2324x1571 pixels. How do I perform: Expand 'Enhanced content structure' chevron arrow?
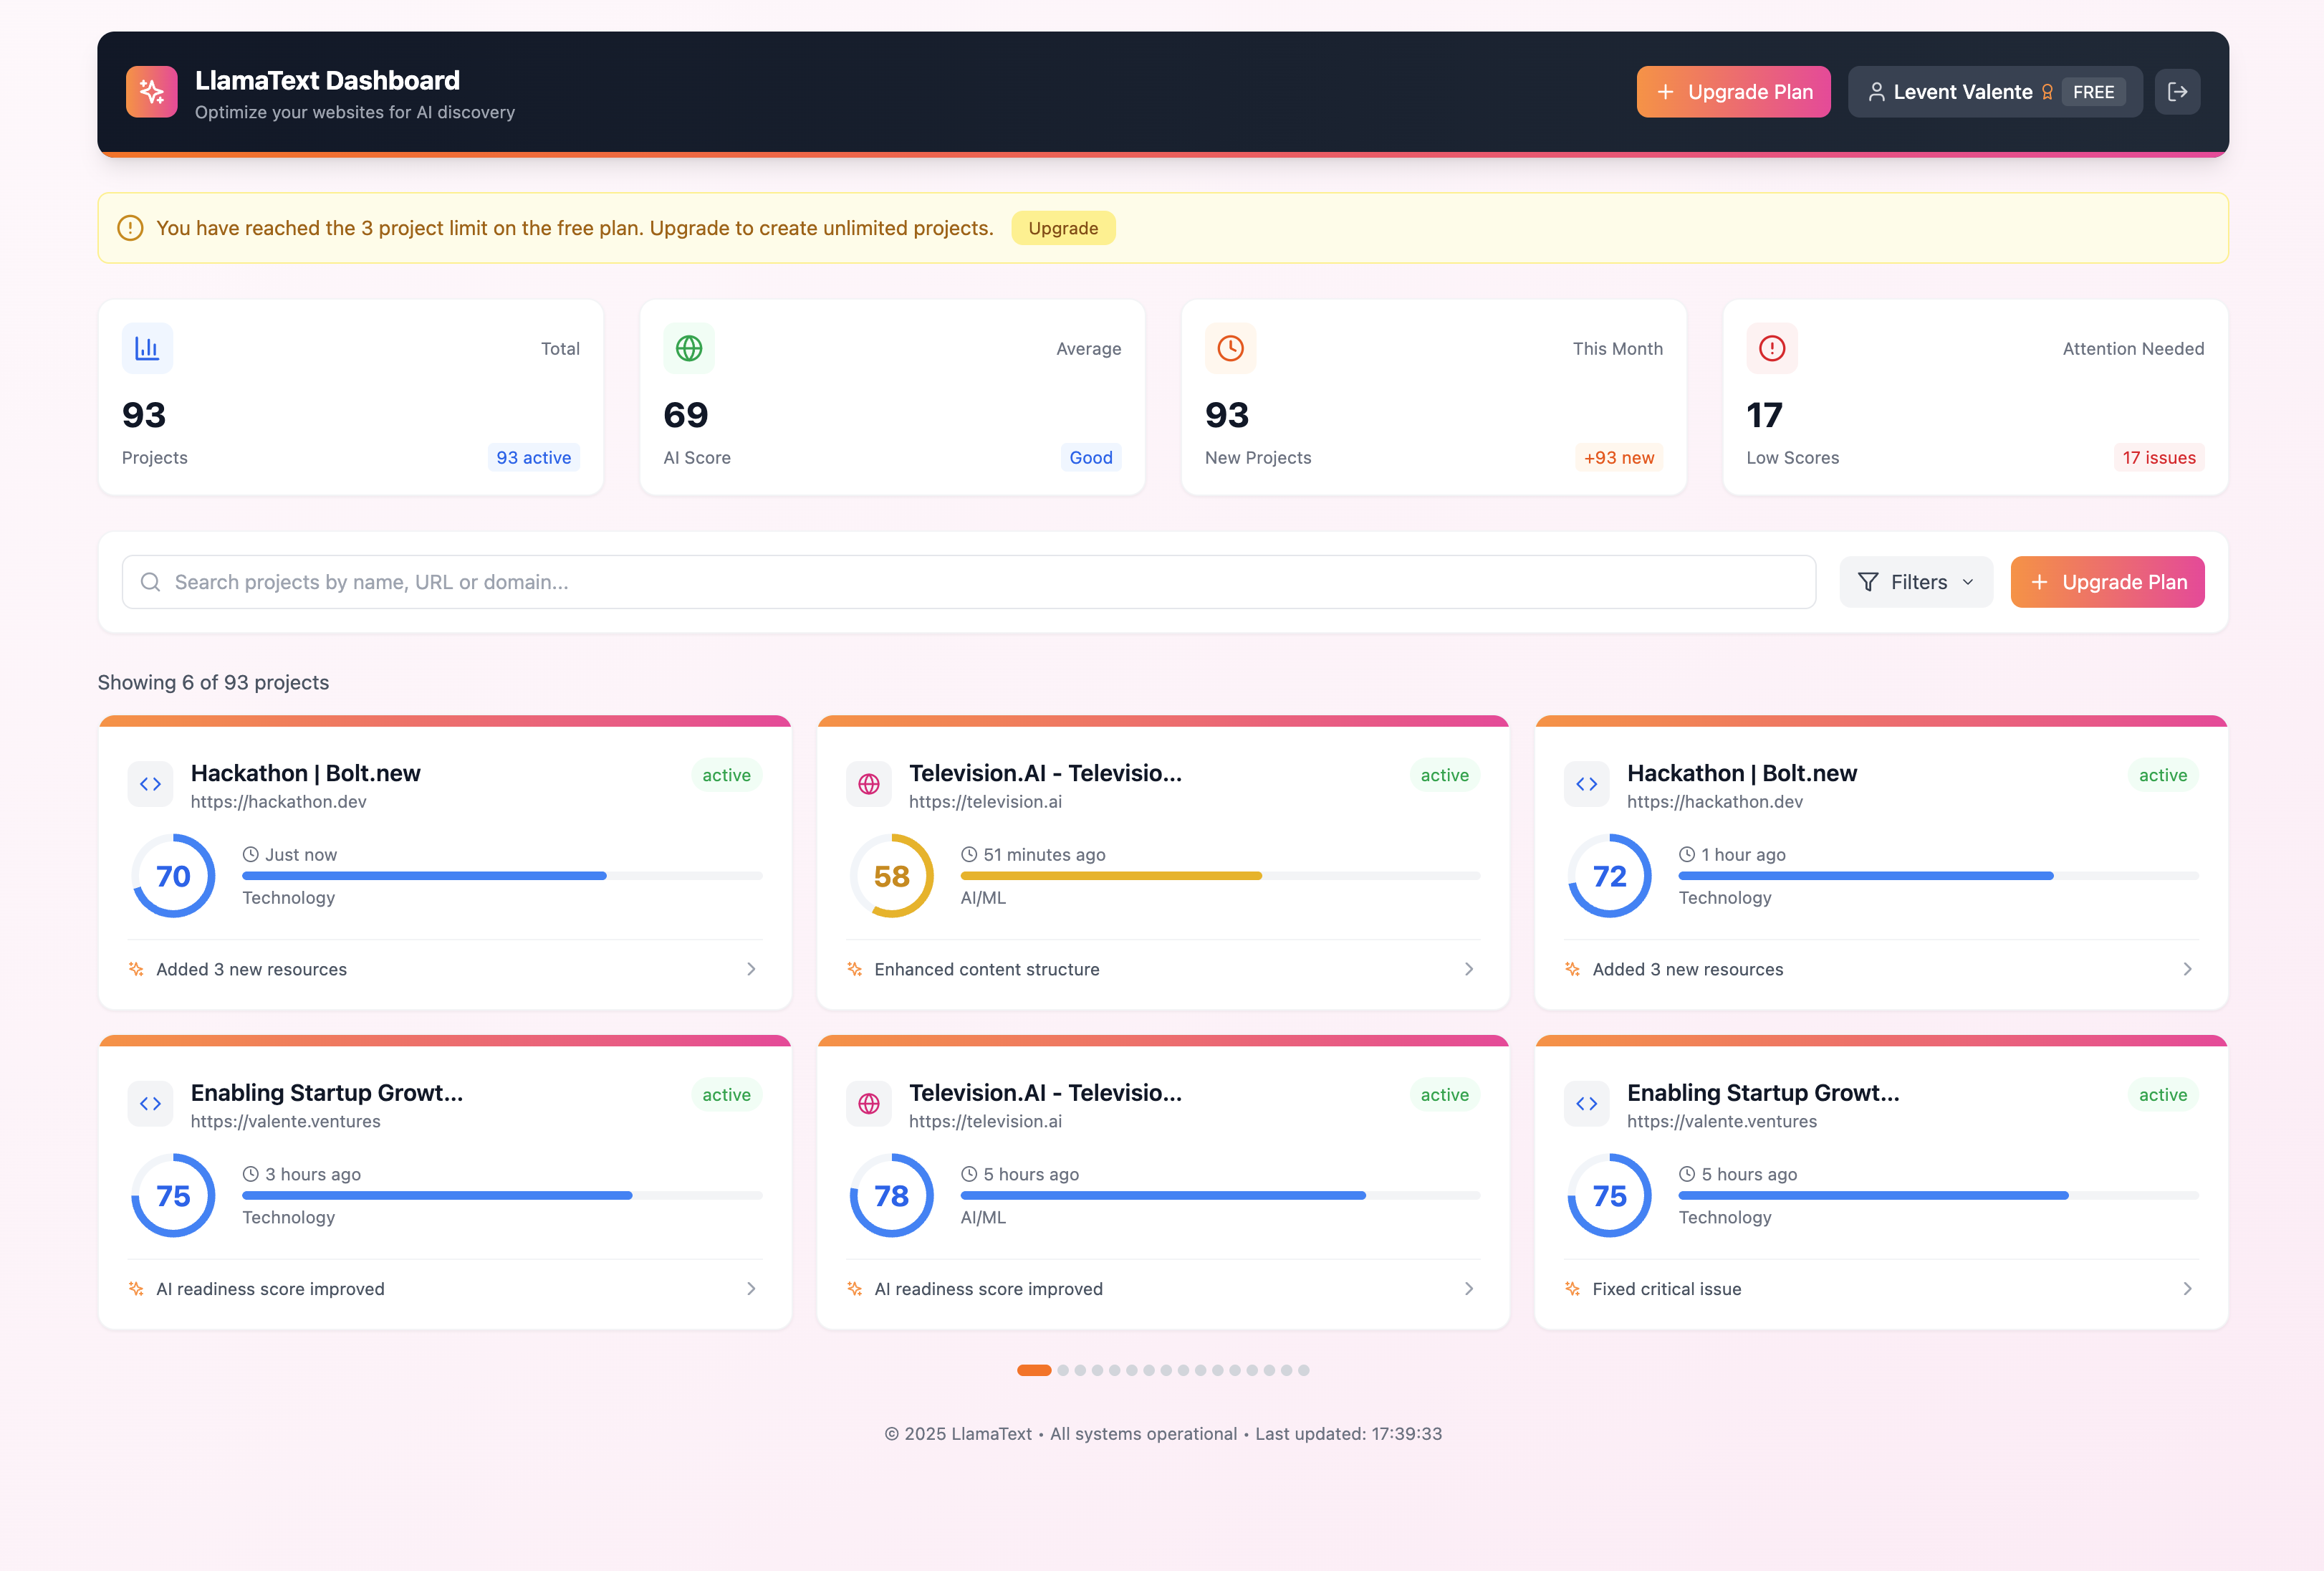pyautogui.click(x=1468, y=969)
